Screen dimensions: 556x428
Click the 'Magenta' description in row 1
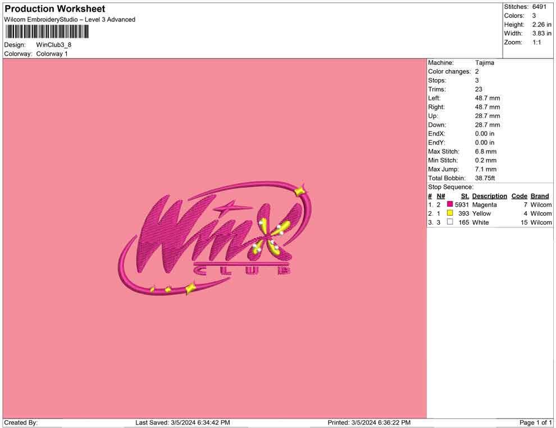click(x=484, y=205)
